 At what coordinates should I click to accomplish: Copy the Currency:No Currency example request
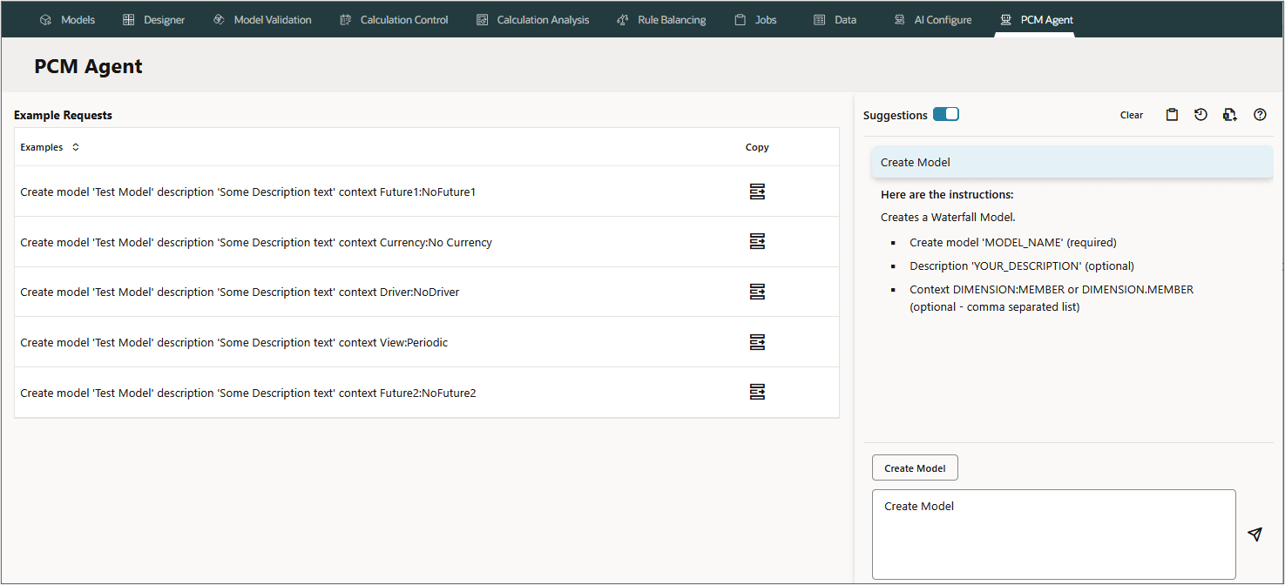[757, 242]
